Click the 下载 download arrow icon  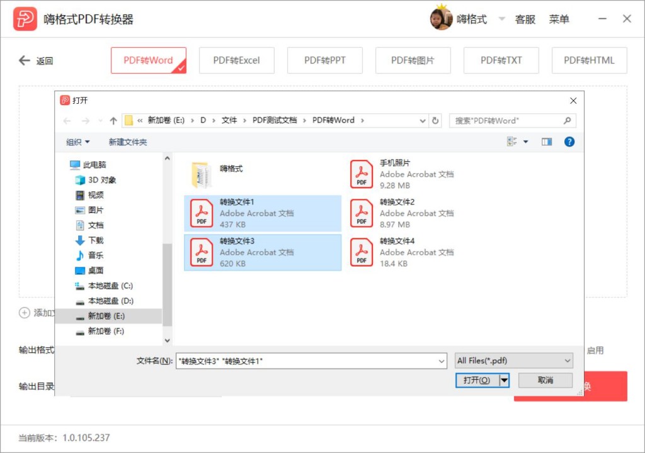pos(80,240)
